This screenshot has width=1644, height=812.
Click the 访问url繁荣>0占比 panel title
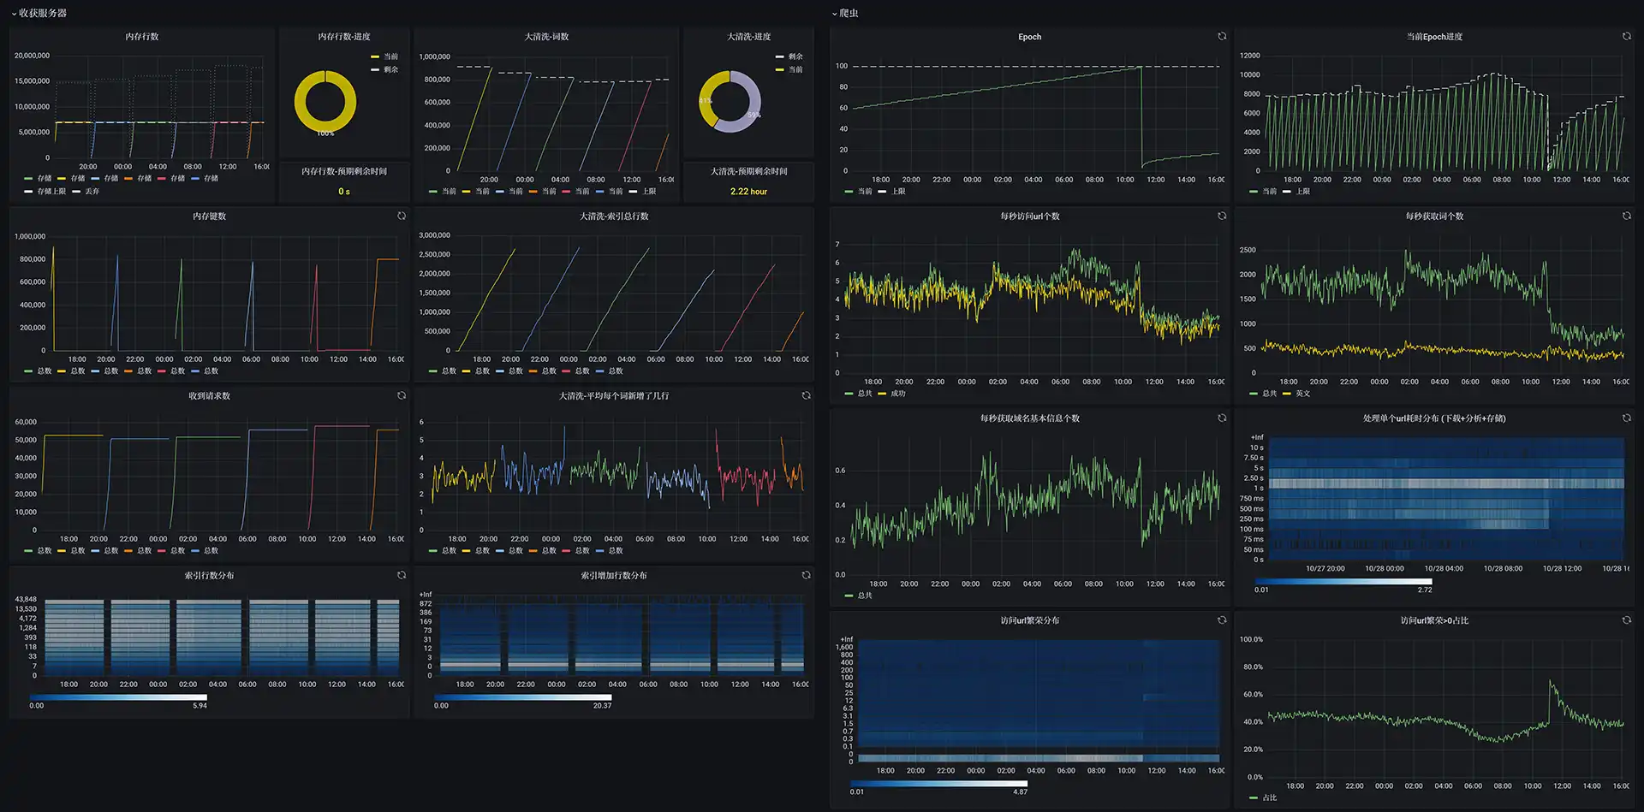1434,620
